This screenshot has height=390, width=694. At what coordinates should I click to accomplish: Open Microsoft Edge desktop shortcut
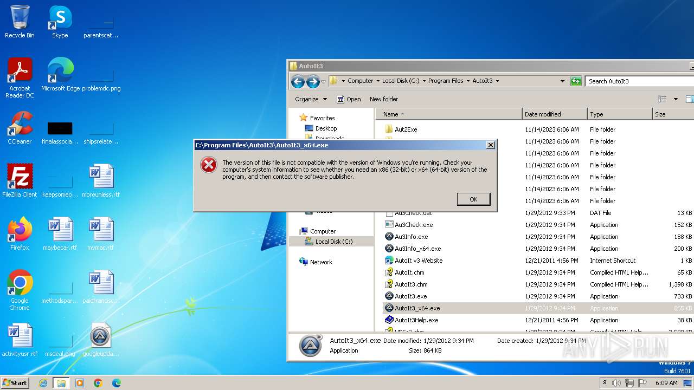[x=60, y=75]
